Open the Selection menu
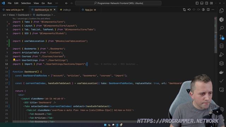This screenshot has width=226, height=127. click(26, 3)
